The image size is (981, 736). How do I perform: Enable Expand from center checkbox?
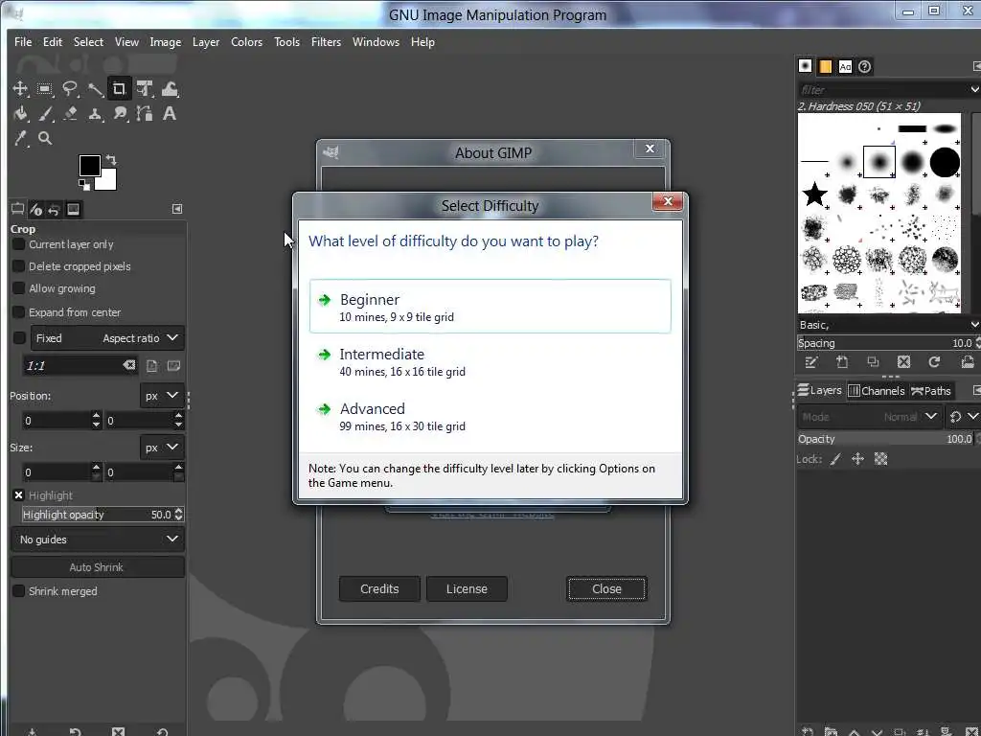pos(19,311)
